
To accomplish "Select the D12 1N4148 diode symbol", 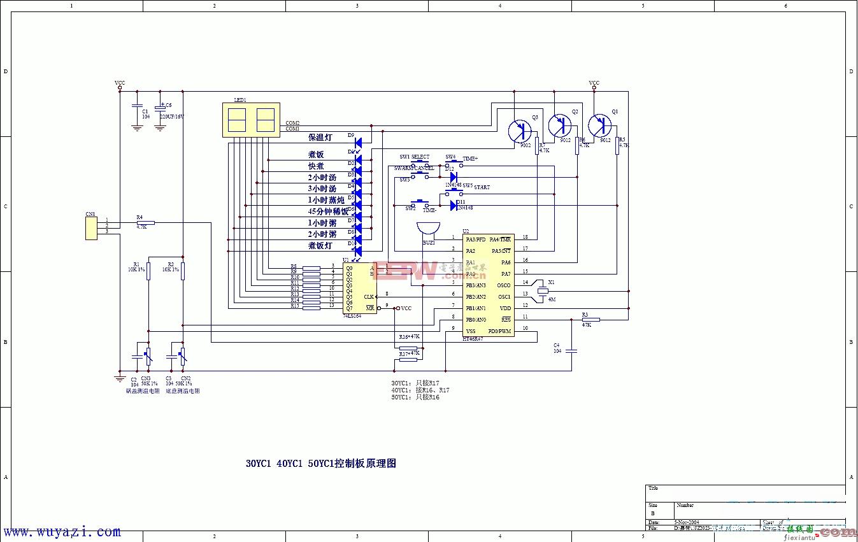I will tap(454, 176).
